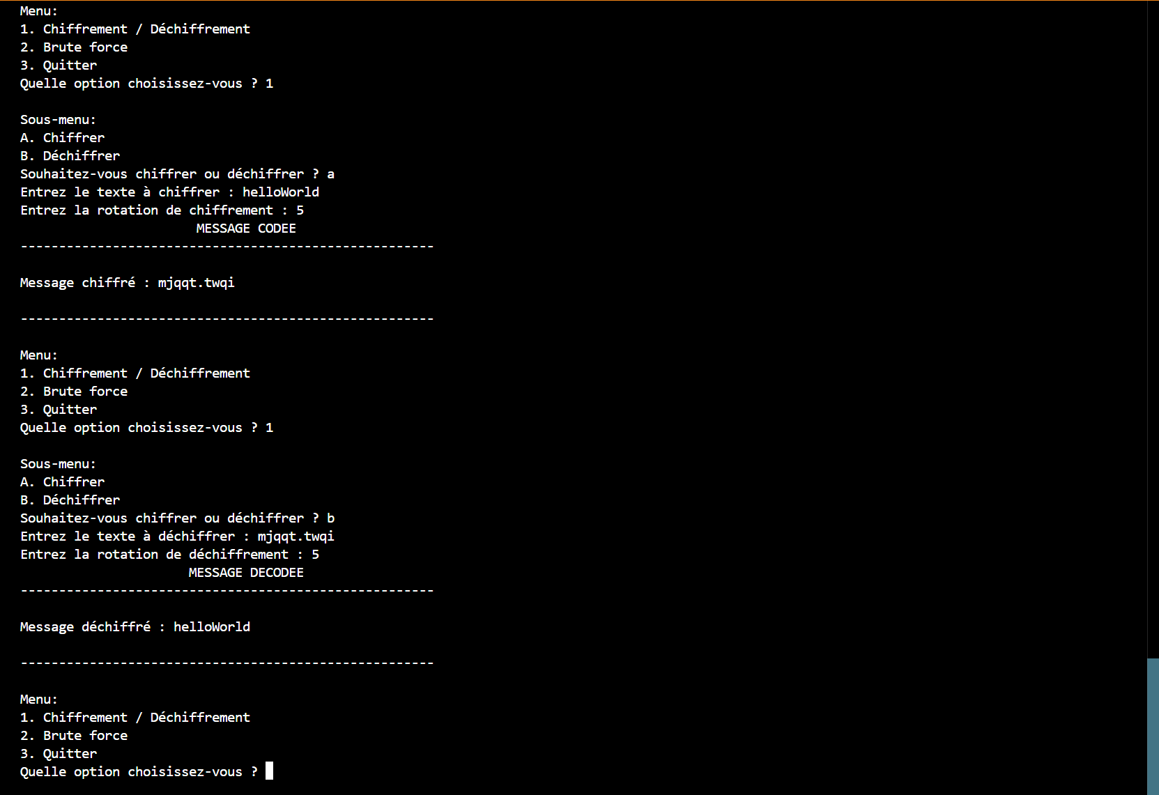1159x795 pixels.
Task: Click 'A. Chiffrer' in the first Sous-menu
Action: (62, 138)
